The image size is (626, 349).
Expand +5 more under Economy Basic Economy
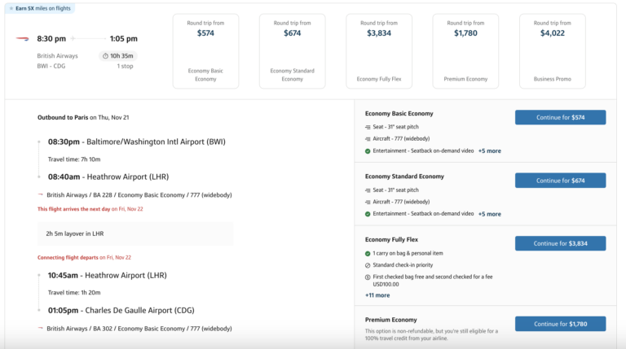pos(489,151)
